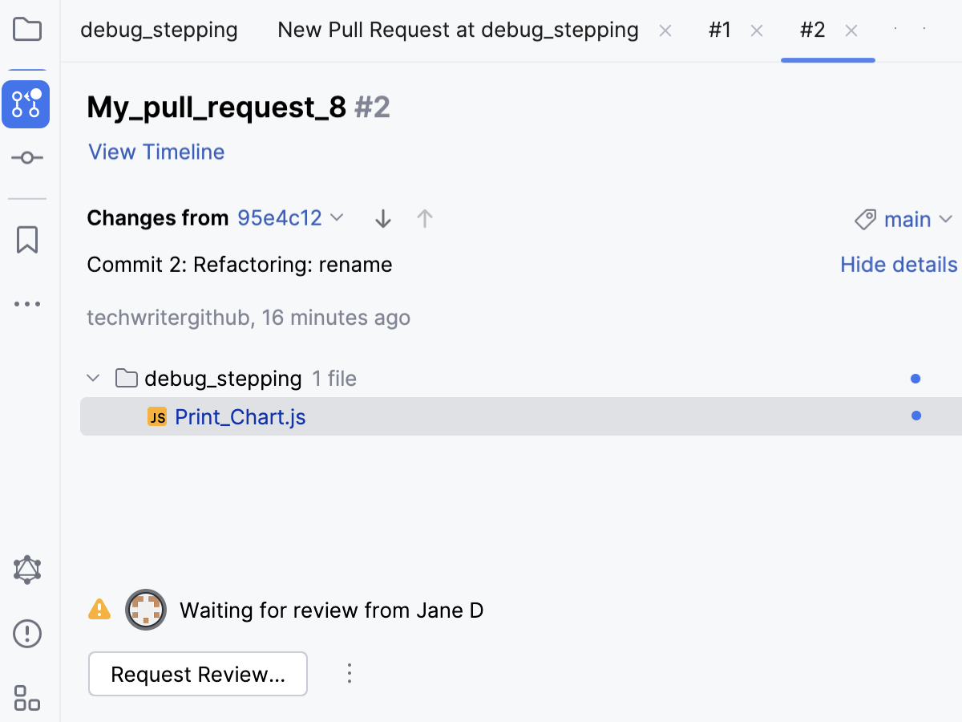Open the GraphQL tool window
This screenshot has height=722, width=962.
click(x=27, y=570)
